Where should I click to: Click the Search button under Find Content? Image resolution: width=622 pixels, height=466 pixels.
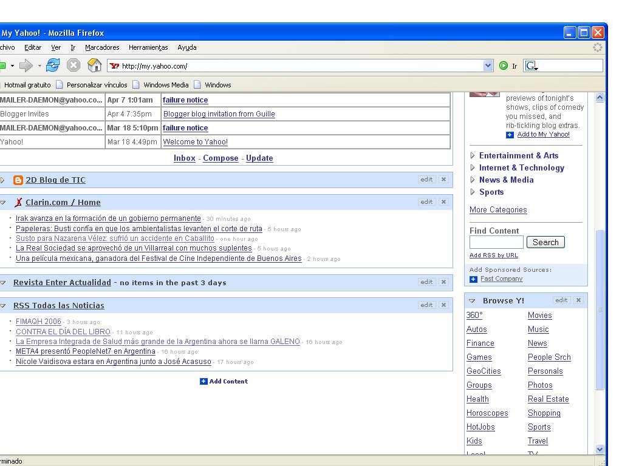[545, 242]
